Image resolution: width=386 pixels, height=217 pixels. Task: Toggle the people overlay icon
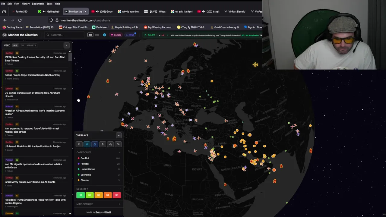79,144
